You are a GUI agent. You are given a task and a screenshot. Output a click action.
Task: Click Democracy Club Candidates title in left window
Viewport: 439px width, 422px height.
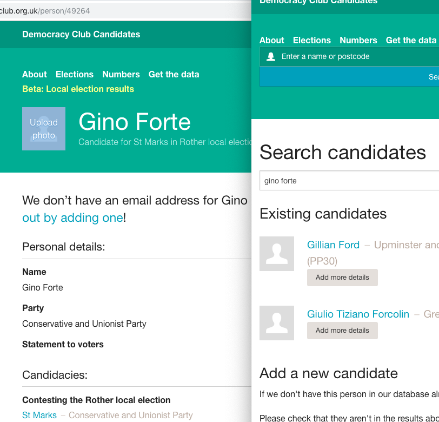coord(81,34)
